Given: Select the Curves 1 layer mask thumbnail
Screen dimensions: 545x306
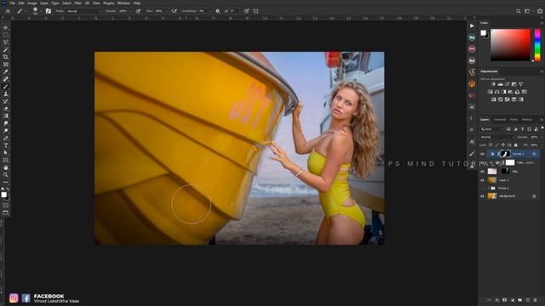Looking at the screenshot, I should pos(505,154).
